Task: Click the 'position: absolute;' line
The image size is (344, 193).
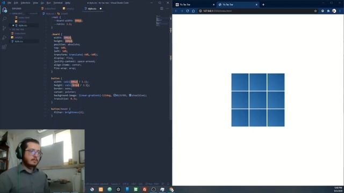Action: click(67, 44)
